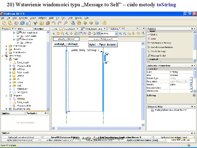Viewport: 197px width, 148px height.
Task: Click ellipsis button for Return Type property
Action: (191, 78)
